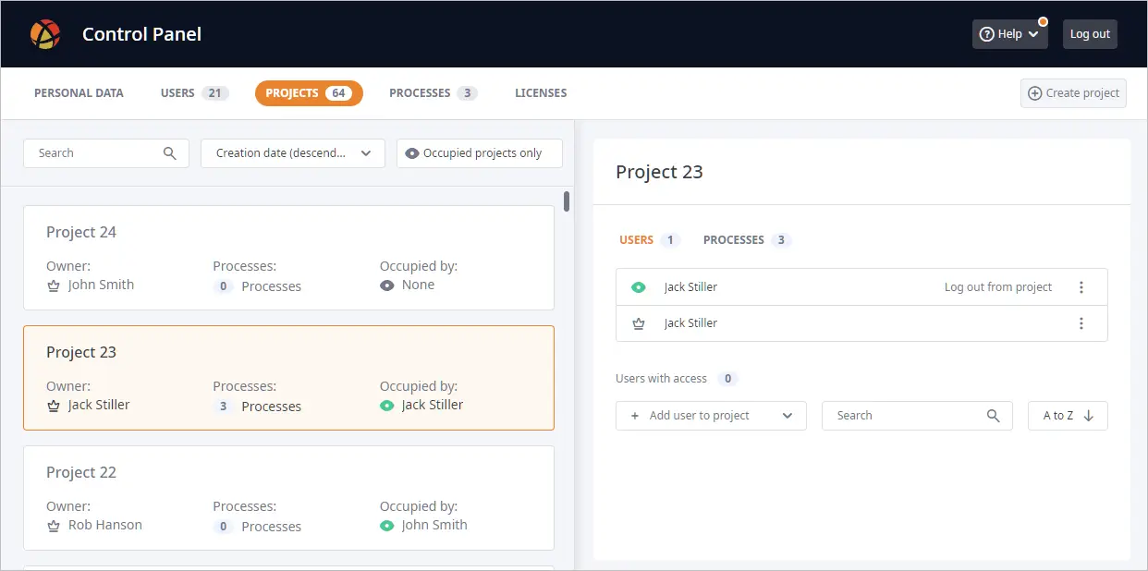Screen dimensions: 1148x571
Task: Open options menu for owner Jack Stiller row
Action: point(1081,323)
